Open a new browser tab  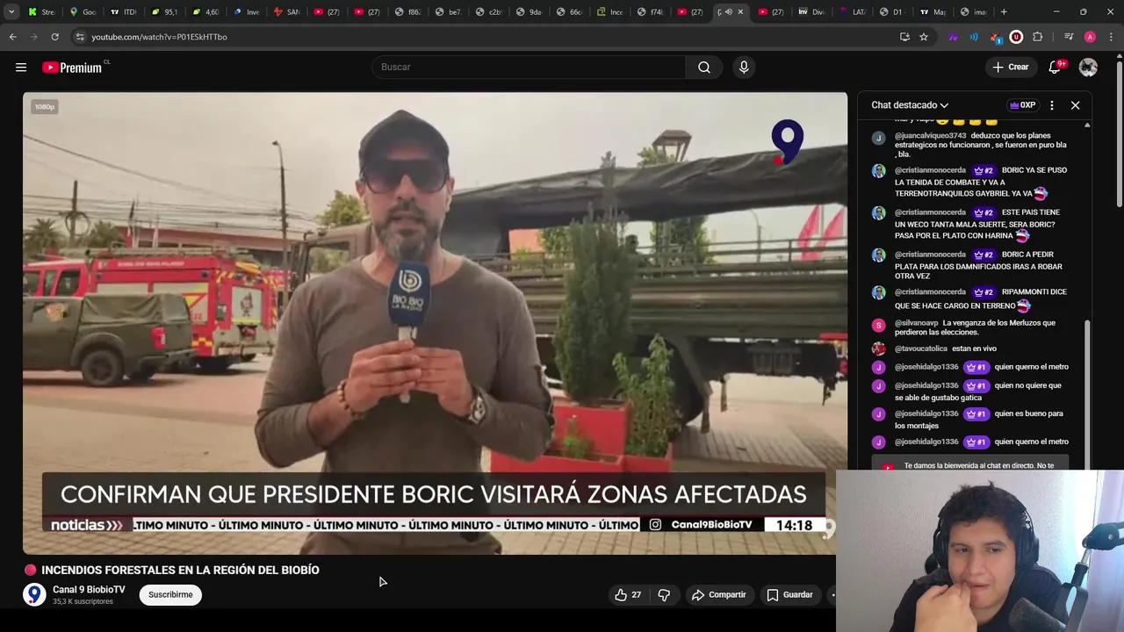point(1004,11)
